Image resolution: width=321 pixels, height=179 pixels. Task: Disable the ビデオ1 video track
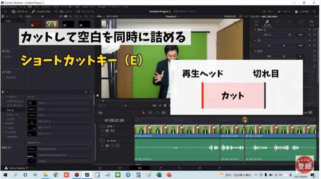[113, 131]
